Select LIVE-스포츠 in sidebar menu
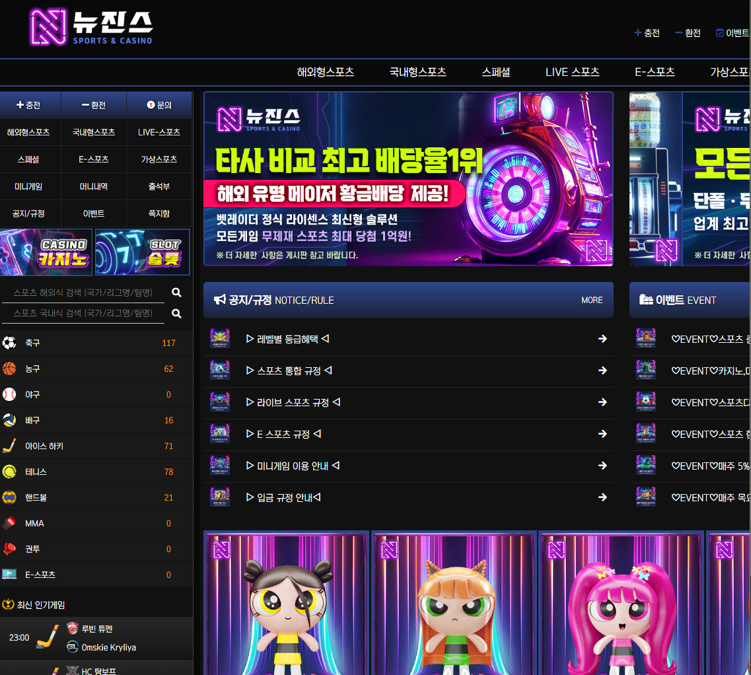Image resolution: width=751 pixels, height=675 pixels. tap(159, 132)
